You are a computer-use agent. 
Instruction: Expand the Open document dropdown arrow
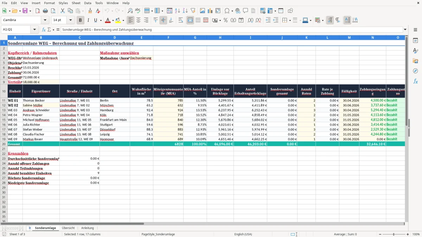tap(20, 11)
